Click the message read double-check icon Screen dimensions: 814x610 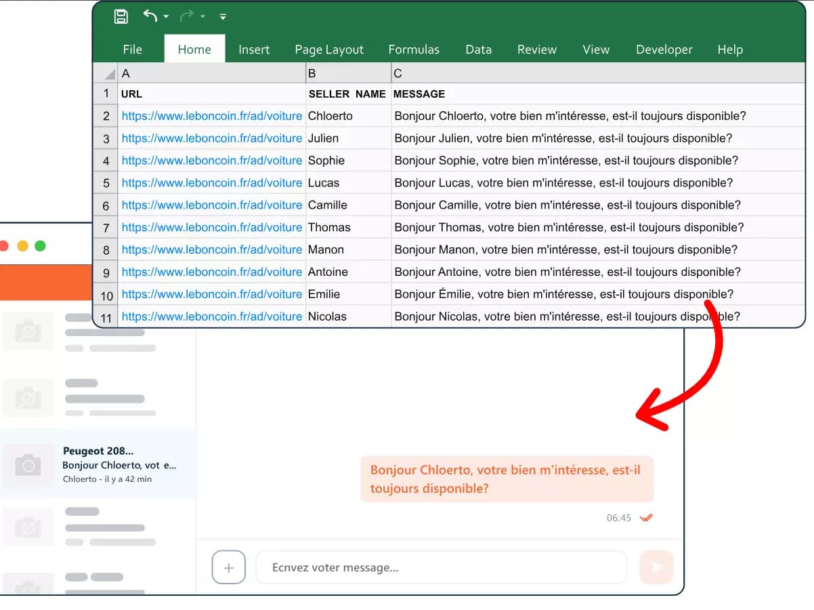(x=646, y=518)
